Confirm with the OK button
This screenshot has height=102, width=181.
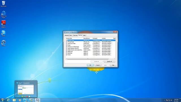click(x=90, y=65)
